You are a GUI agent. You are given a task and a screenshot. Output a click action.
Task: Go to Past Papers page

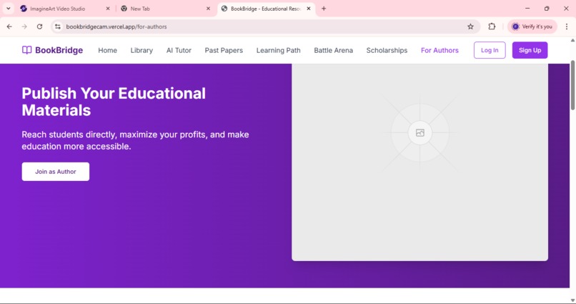pyautogui.click(x=224, y=50)
